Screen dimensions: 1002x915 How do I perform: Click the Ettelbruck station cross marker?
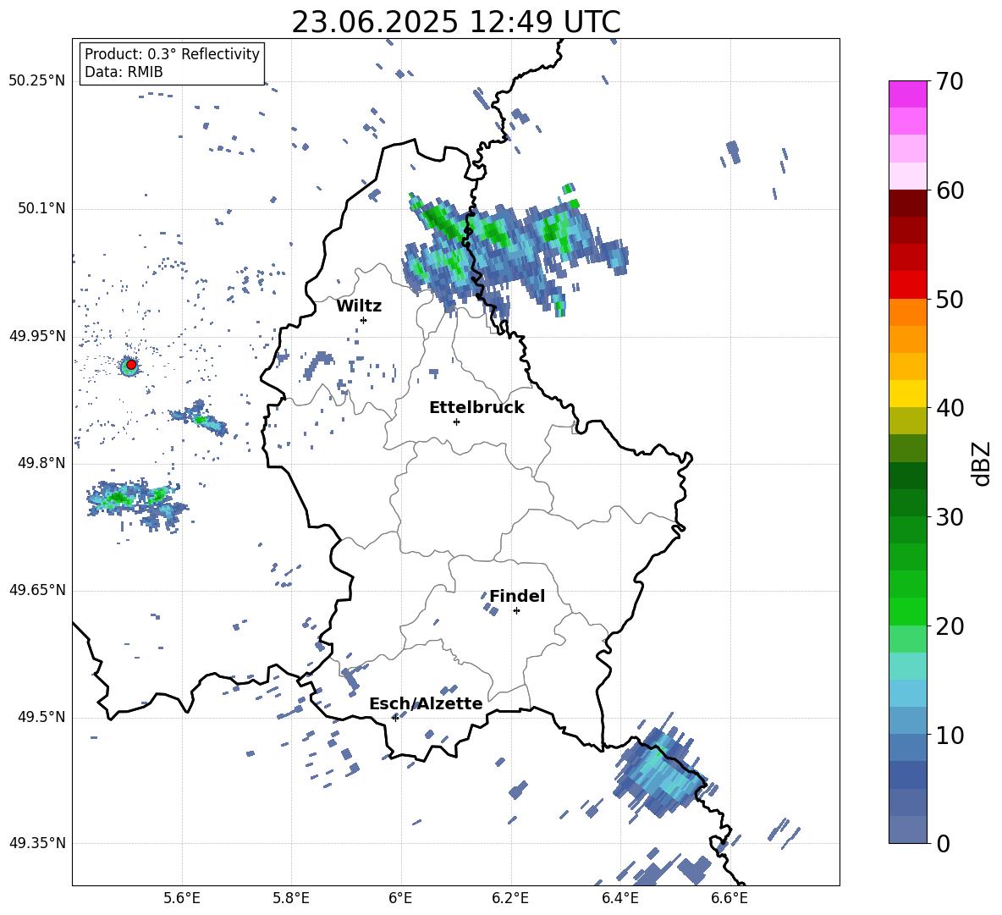(x=456, y=422)
